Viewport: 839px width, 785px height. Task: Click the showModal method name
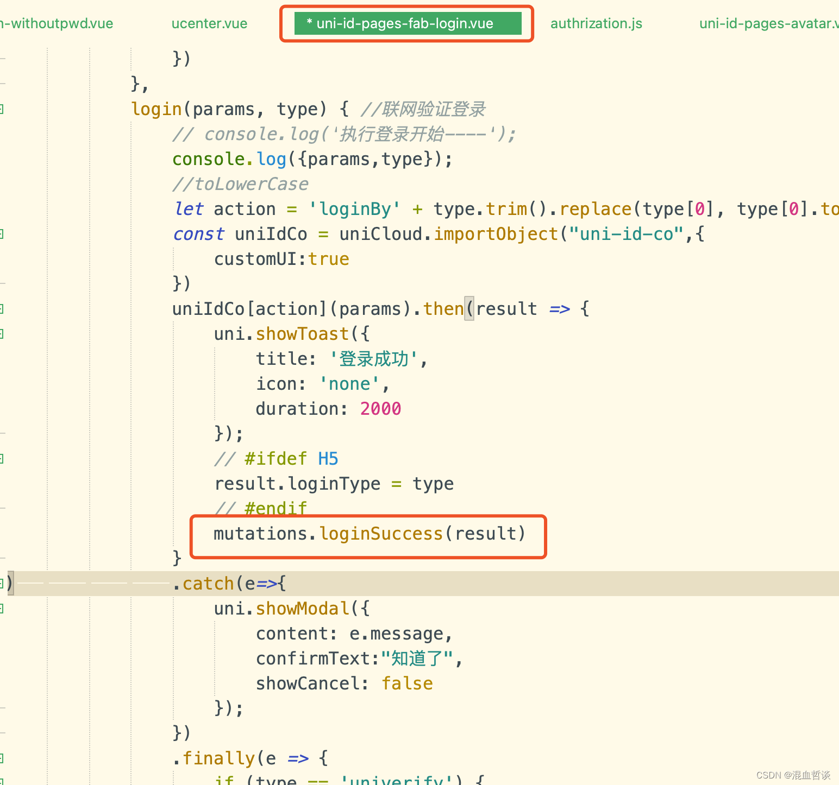(302, 609)
